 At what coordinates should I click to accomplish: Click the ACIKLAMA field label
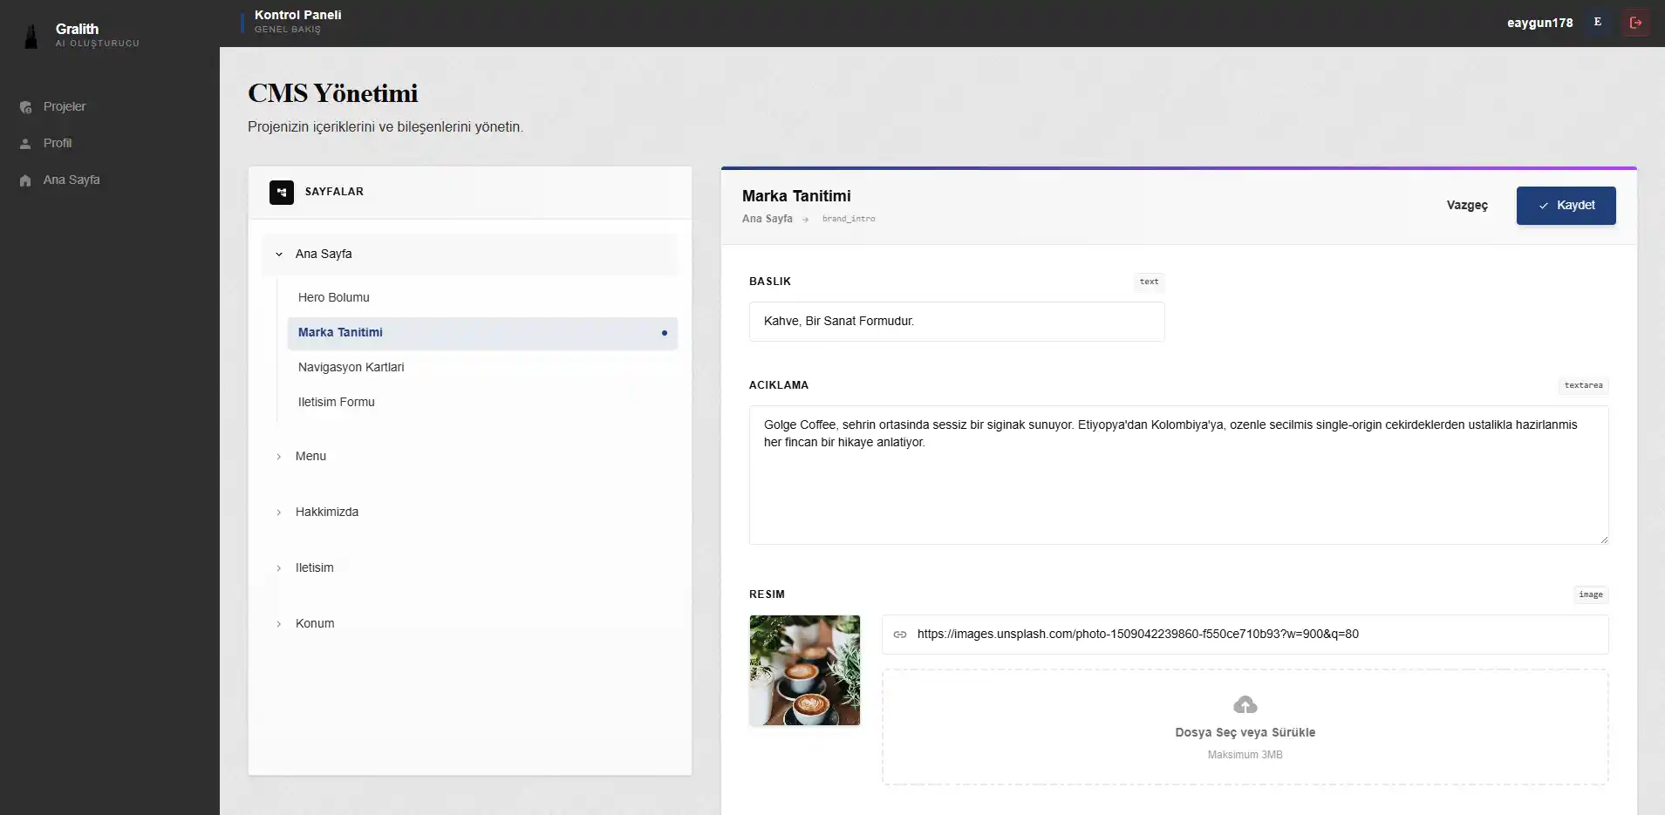(779, 385)
